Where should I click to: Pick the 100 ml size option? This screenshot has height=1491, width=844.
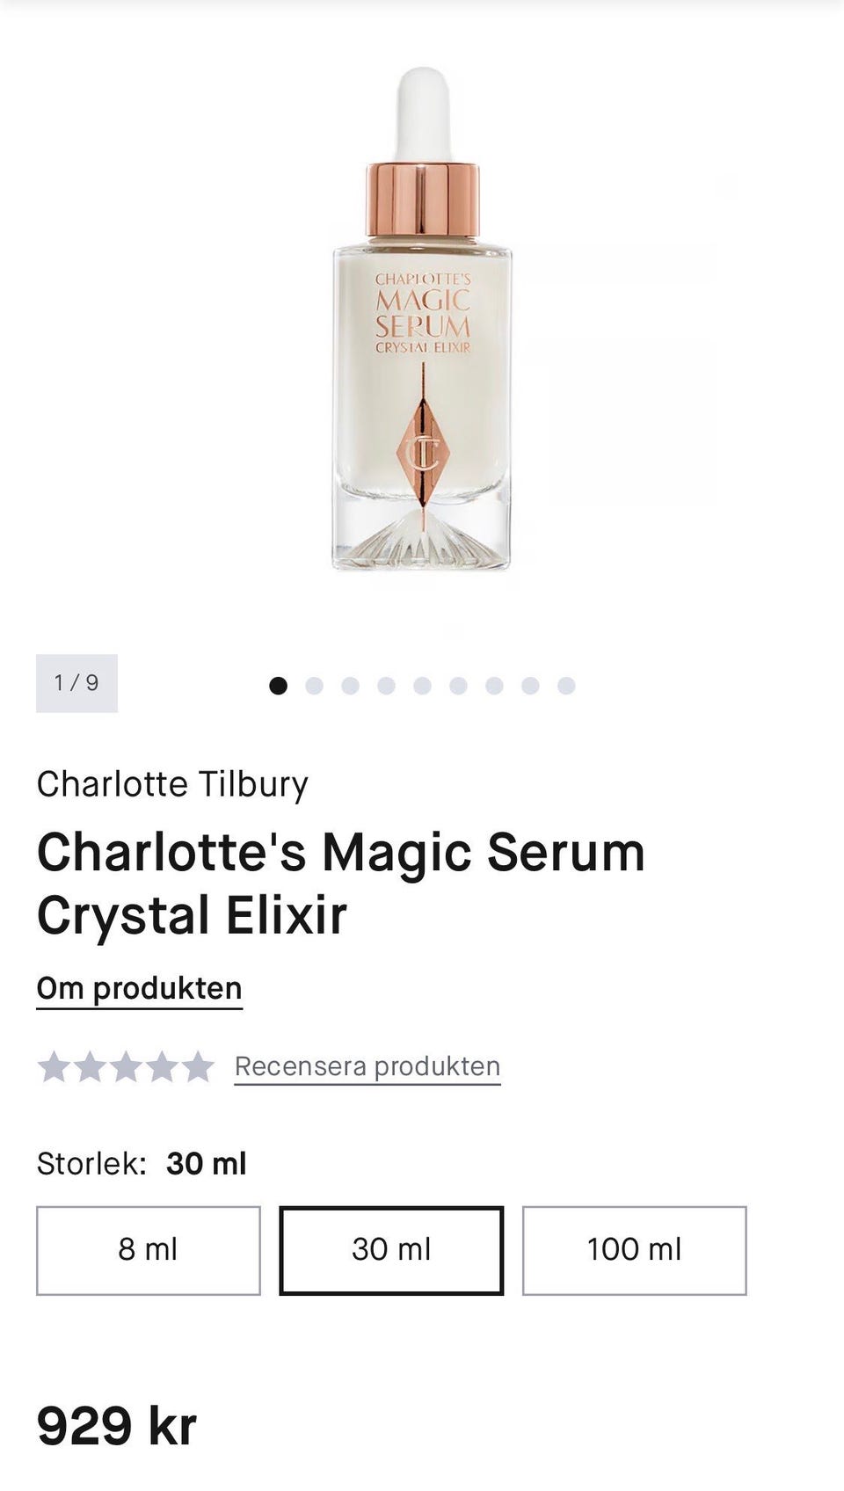click(x=634, y=1250)
